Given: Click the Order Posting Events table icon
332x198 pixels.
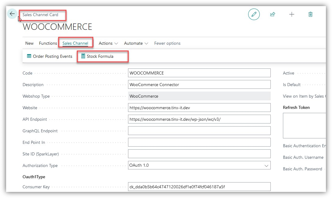Looking at the screenshot, I should coord(29,56).
